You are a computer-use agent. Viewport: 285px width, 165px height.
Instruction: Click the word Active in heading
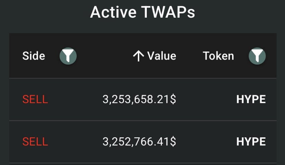tap(113, 12)
